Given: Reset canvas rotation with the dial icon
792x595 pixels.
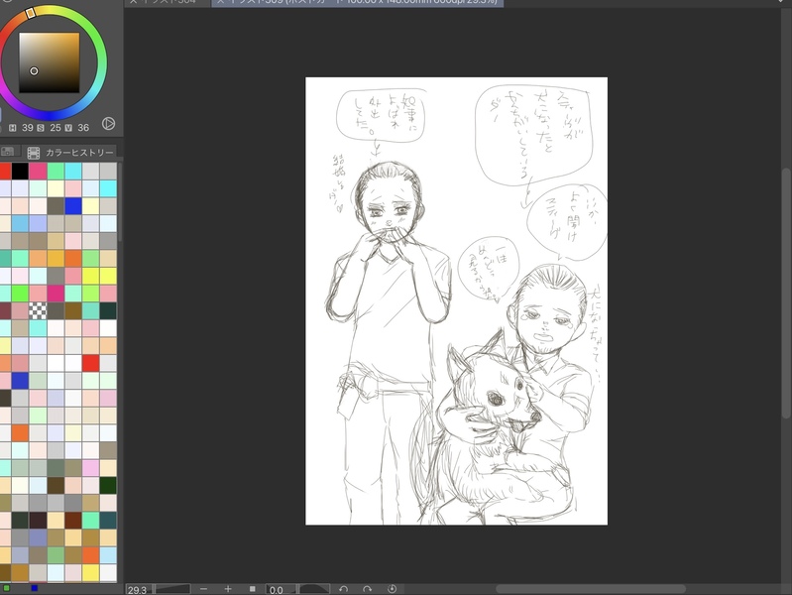Looking at the screenshot, I should coord(392,589).
